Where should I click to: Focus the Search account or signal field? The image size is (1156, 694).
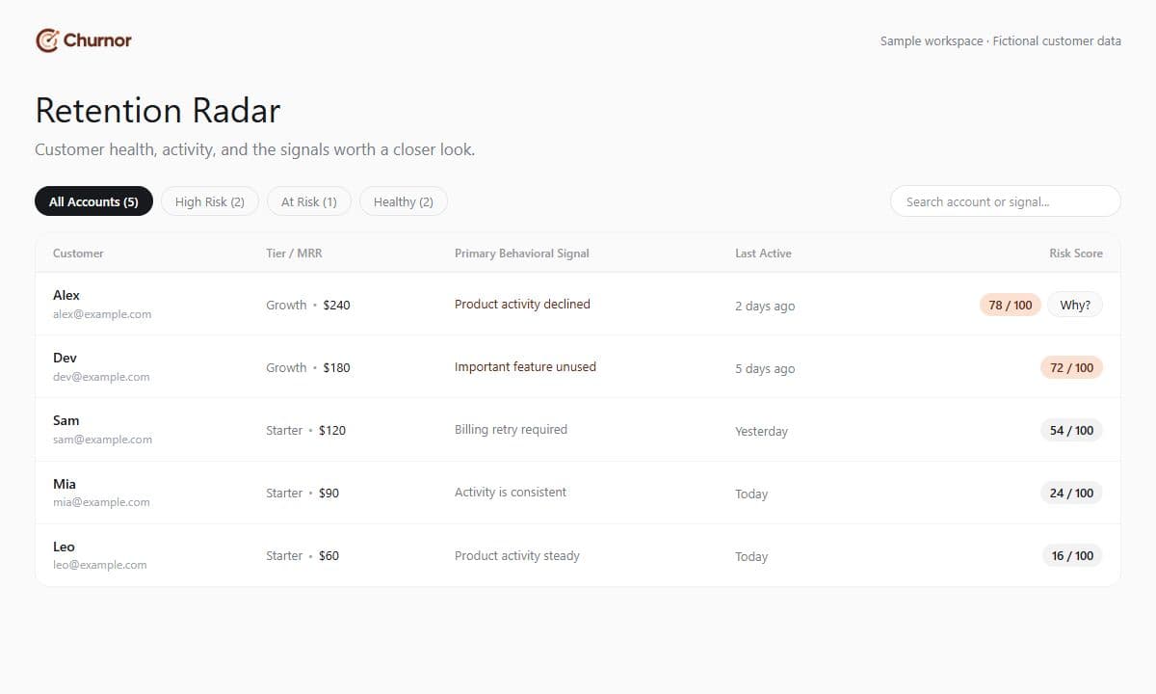tap(1006, 201)
